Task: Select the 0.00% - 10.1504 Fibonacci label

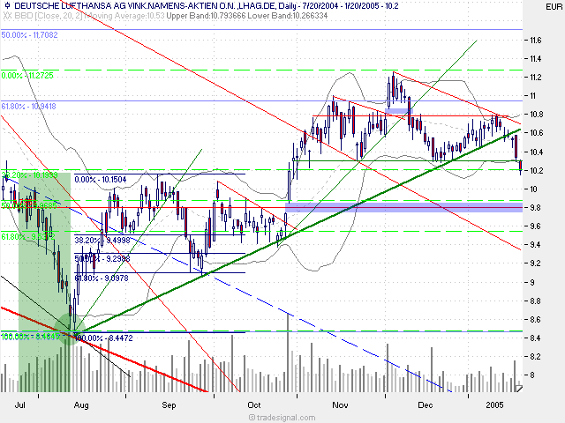Action: pyautogui.click(x=101, y=180)
